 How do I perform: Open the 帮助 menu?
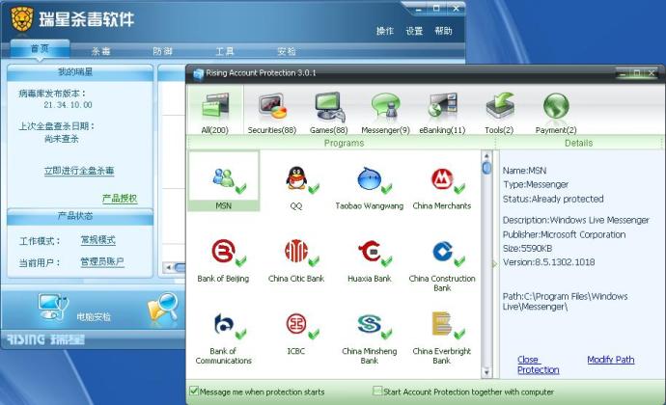tap(443, 31)
